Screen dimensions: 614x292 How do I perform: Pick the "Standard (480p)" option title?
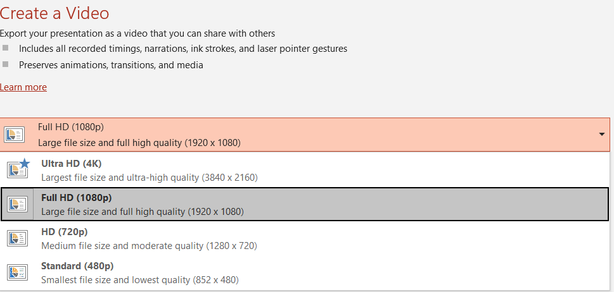coord(77,265)
